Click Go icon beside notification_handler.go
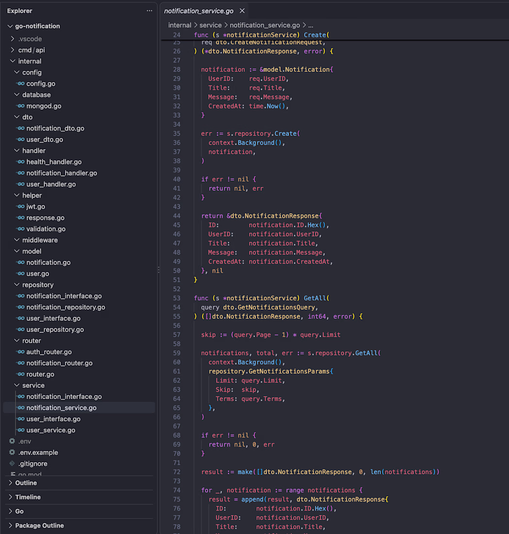Image resolution: width=509 pixels, height=534 pixels. pos(21,173)
